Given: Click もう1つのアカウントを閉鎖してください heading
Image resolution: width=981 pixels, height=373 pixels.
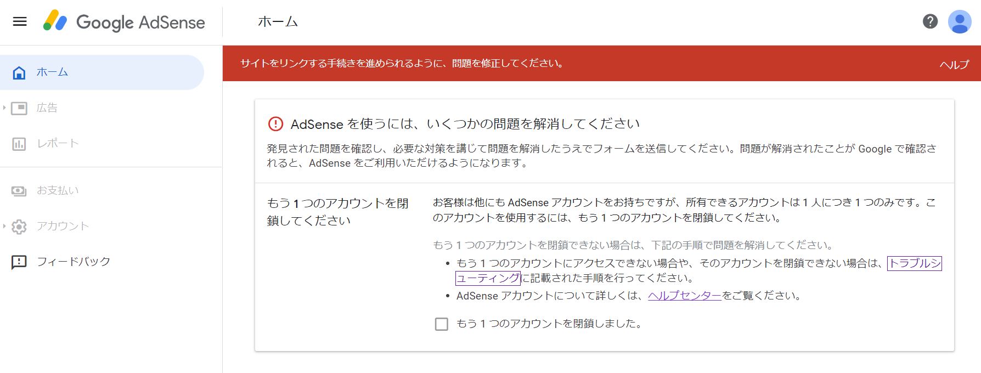Looking at the screenshot, I should 338,212.
